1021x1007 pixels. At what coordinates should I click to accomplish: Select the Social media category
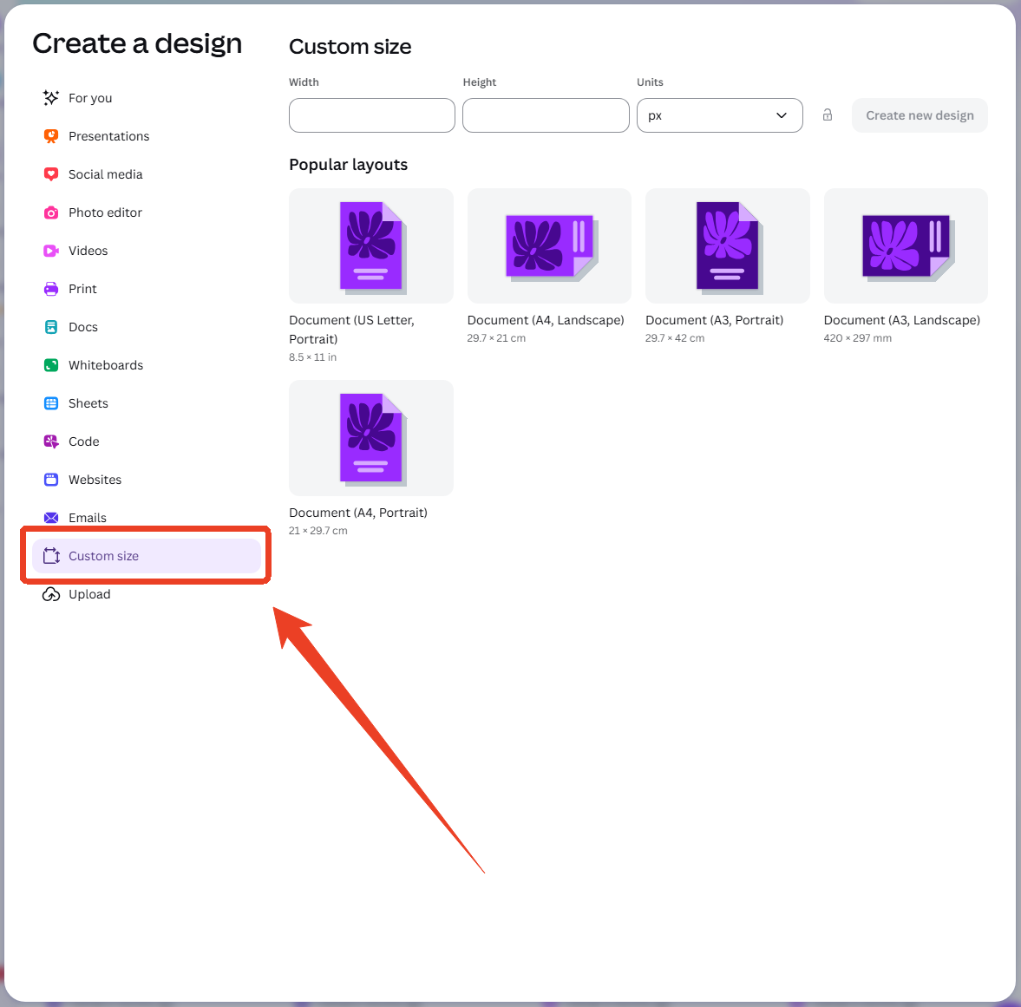click(106, 174)
